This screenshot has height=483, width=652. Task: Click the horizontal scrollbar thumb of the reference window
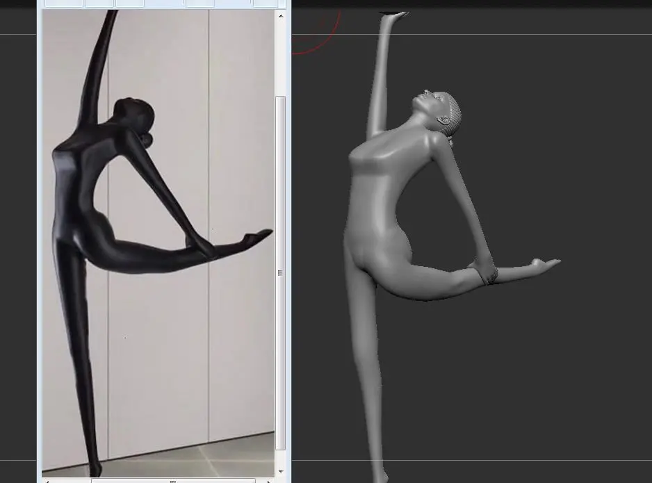[x=173, y=481]
